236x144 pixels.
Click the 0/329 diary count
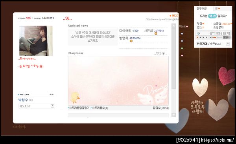click(x=135, y=31)
